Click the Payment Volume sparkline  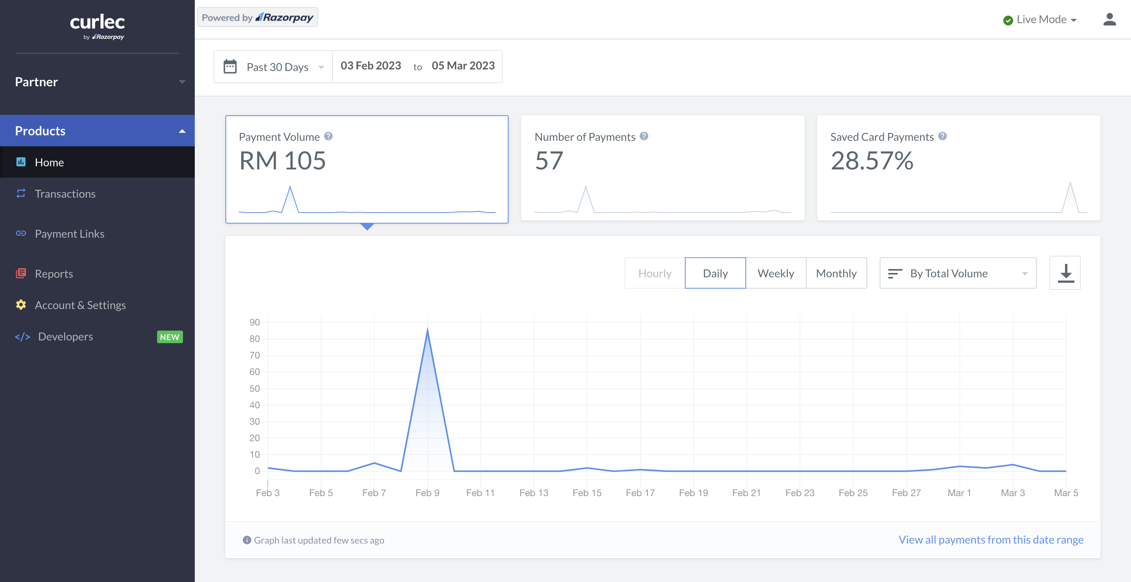pyautogui.click(x=367, y=200)
